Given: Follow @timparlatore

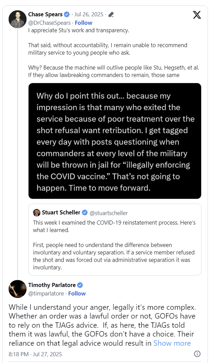Looking at the screenshot, I should tap(77, 293).
